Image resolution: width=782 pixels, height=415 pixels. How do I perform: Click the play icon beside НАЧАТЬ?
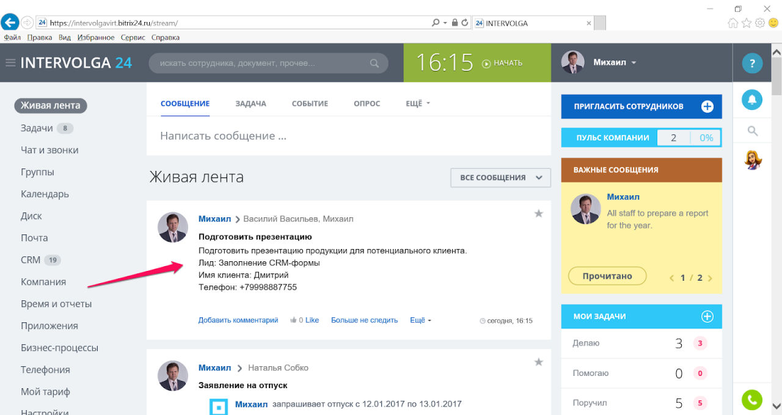(486, 63)
